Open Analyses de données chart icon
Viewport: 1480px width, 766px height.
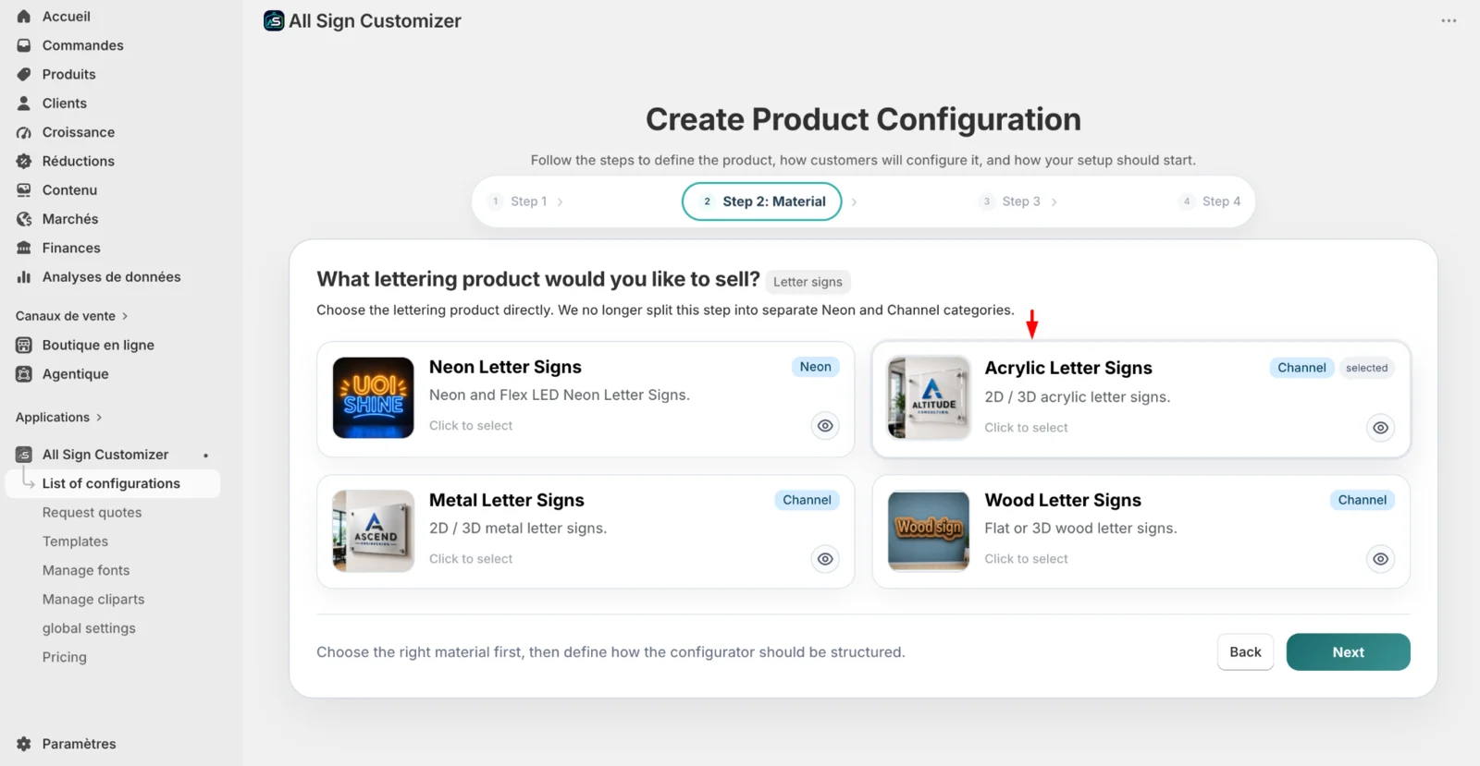click(24, 276)
